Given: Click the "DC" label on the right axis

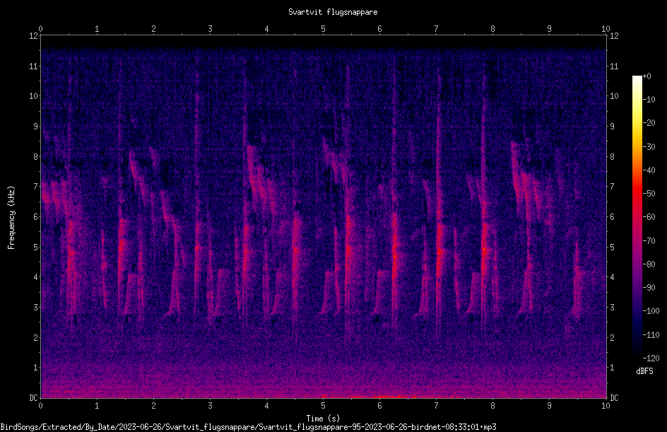Looking at the screenshot, I should (x=614, y=398).
